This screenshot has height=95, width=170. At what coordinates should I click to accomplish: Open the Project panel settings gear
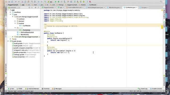(x=35, y=8)
